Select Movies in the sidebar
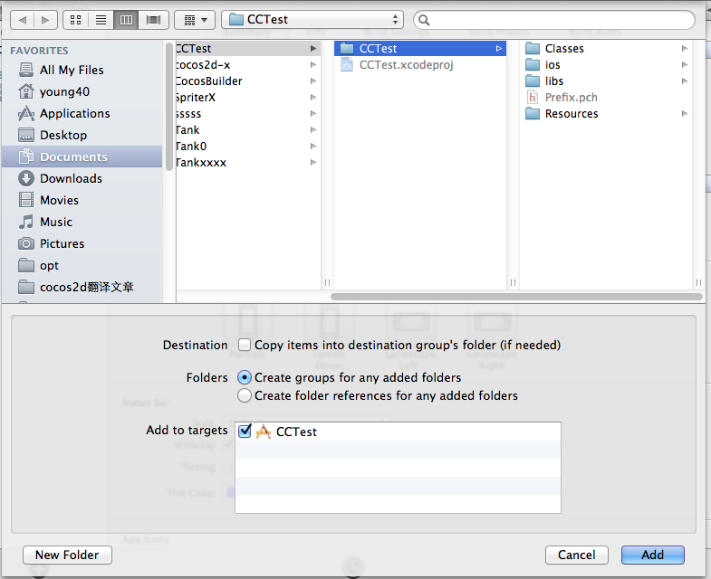This screenshot has width=711, height=579. tap(82, 200)
